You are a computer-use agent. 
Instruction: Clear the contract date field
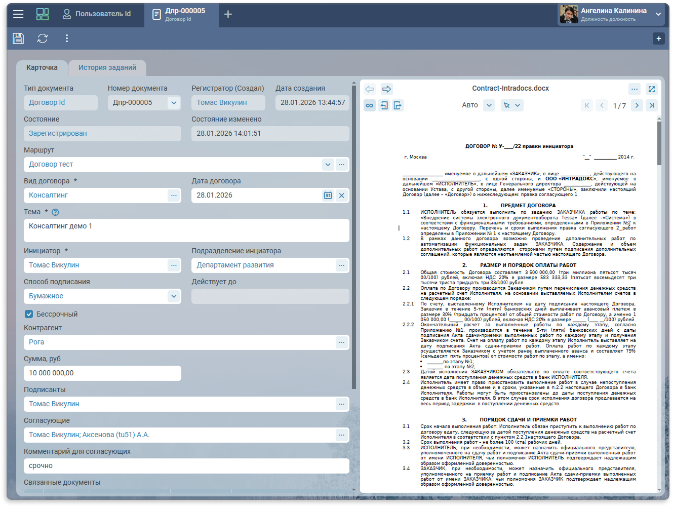pyautogui.click(x=341, y=196)
